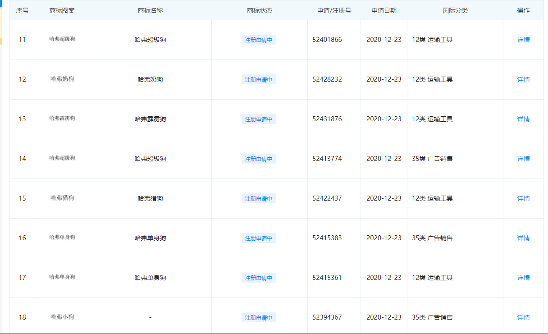
Task: Click the 哈弗奶狗 trademark image thumbnail
Action: (62, 79)
